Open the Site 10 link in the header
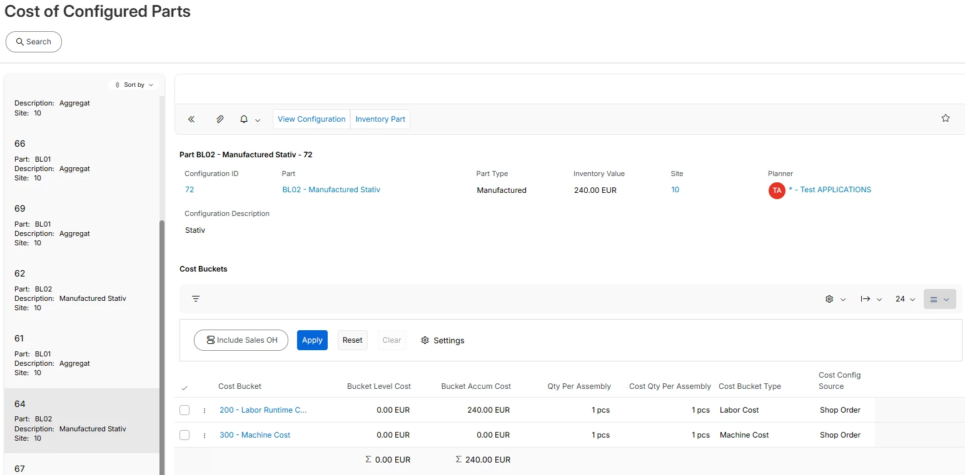Viewport: 965px width, 475px height. point(675,190)
